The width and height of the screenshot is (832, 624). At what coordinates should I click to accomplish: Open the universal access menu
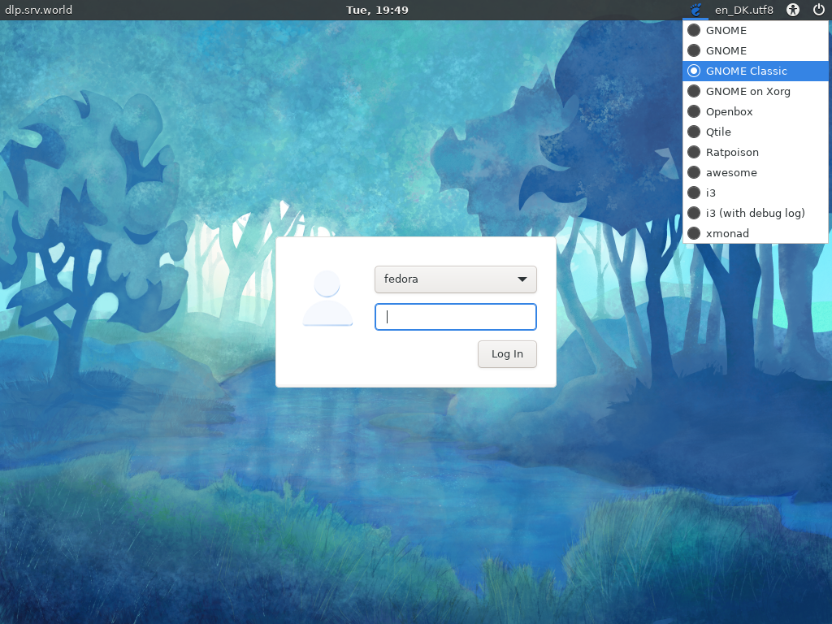792,10
